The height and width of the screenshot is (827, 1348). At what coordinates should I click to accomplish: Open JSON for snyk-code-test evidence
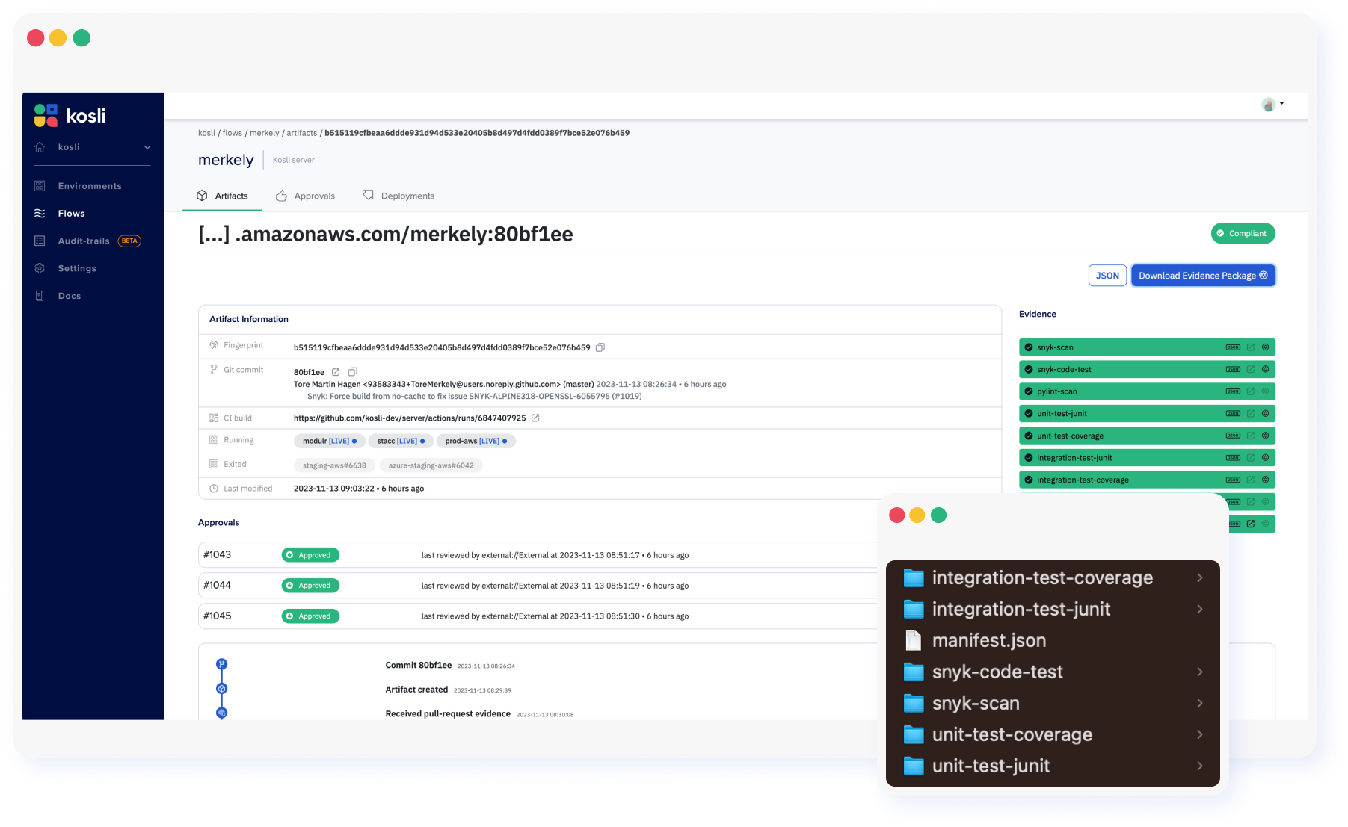(x=1233, y=369)
